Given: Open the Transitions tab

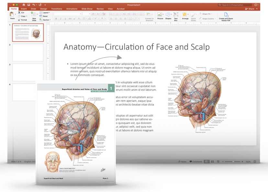Looking at the screenshot, I should [57, 9].
